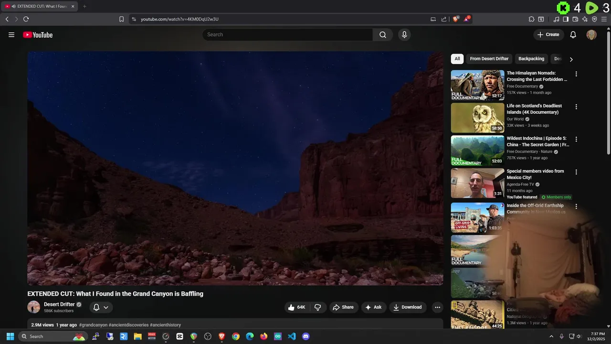
Task: Click the #ancienthistory hashtag
Action: 165,325
